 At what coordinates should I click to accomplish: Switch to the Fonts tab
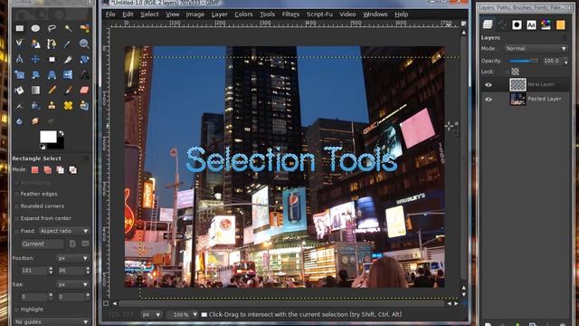(x=531, y=24)
